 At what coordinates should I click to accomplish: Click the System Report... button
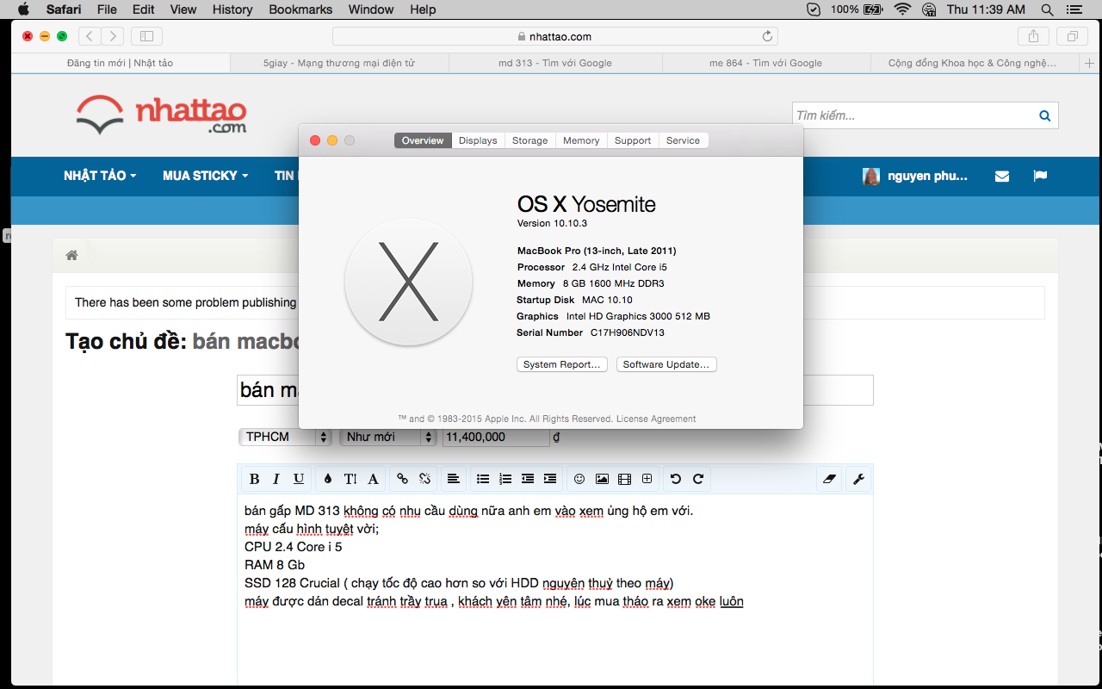point(562,364)
